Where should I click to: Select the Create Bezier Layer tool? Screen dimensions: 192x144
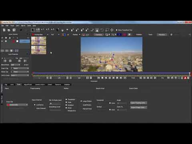click(x=82, y=30)
